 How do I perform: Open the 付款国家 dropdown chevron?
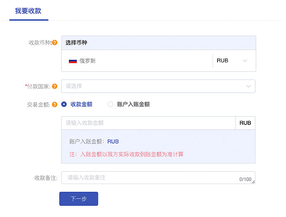[248, 86]
